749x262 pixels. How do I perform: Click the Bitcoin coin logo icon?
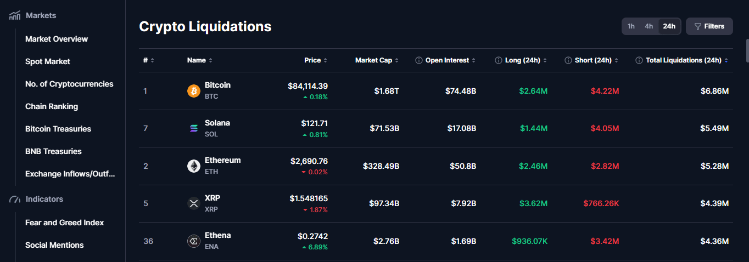click(x=194, y=91)
